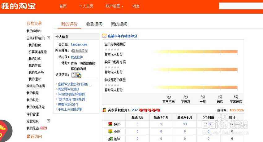Image resolution: width=263 pixels, height=142 pixels.
Task: Click the 最近访问 sidebar heading
Action: click(x=34, y=136)
